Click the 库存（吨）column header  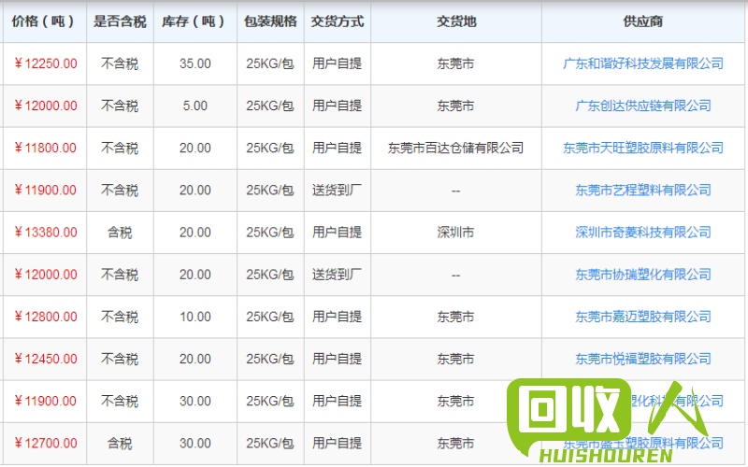pos(194,21)
